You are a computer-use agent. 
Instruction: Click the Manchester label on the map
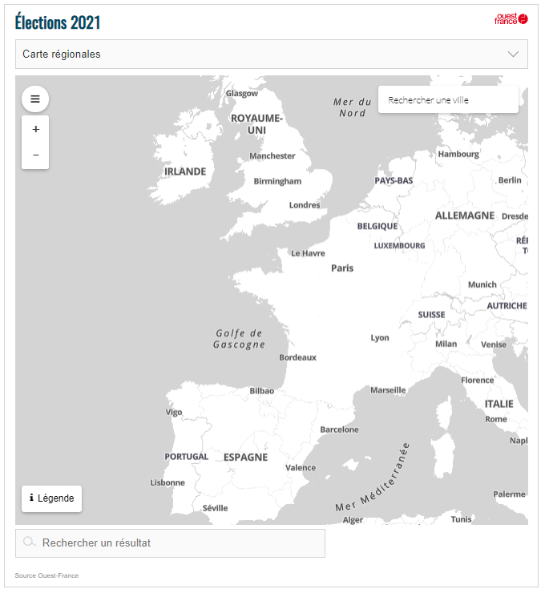pos(272,155)
